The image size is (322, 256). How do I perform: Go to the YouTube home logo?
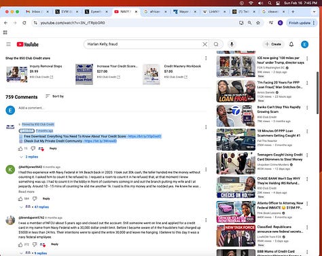(x=28, y=44)
